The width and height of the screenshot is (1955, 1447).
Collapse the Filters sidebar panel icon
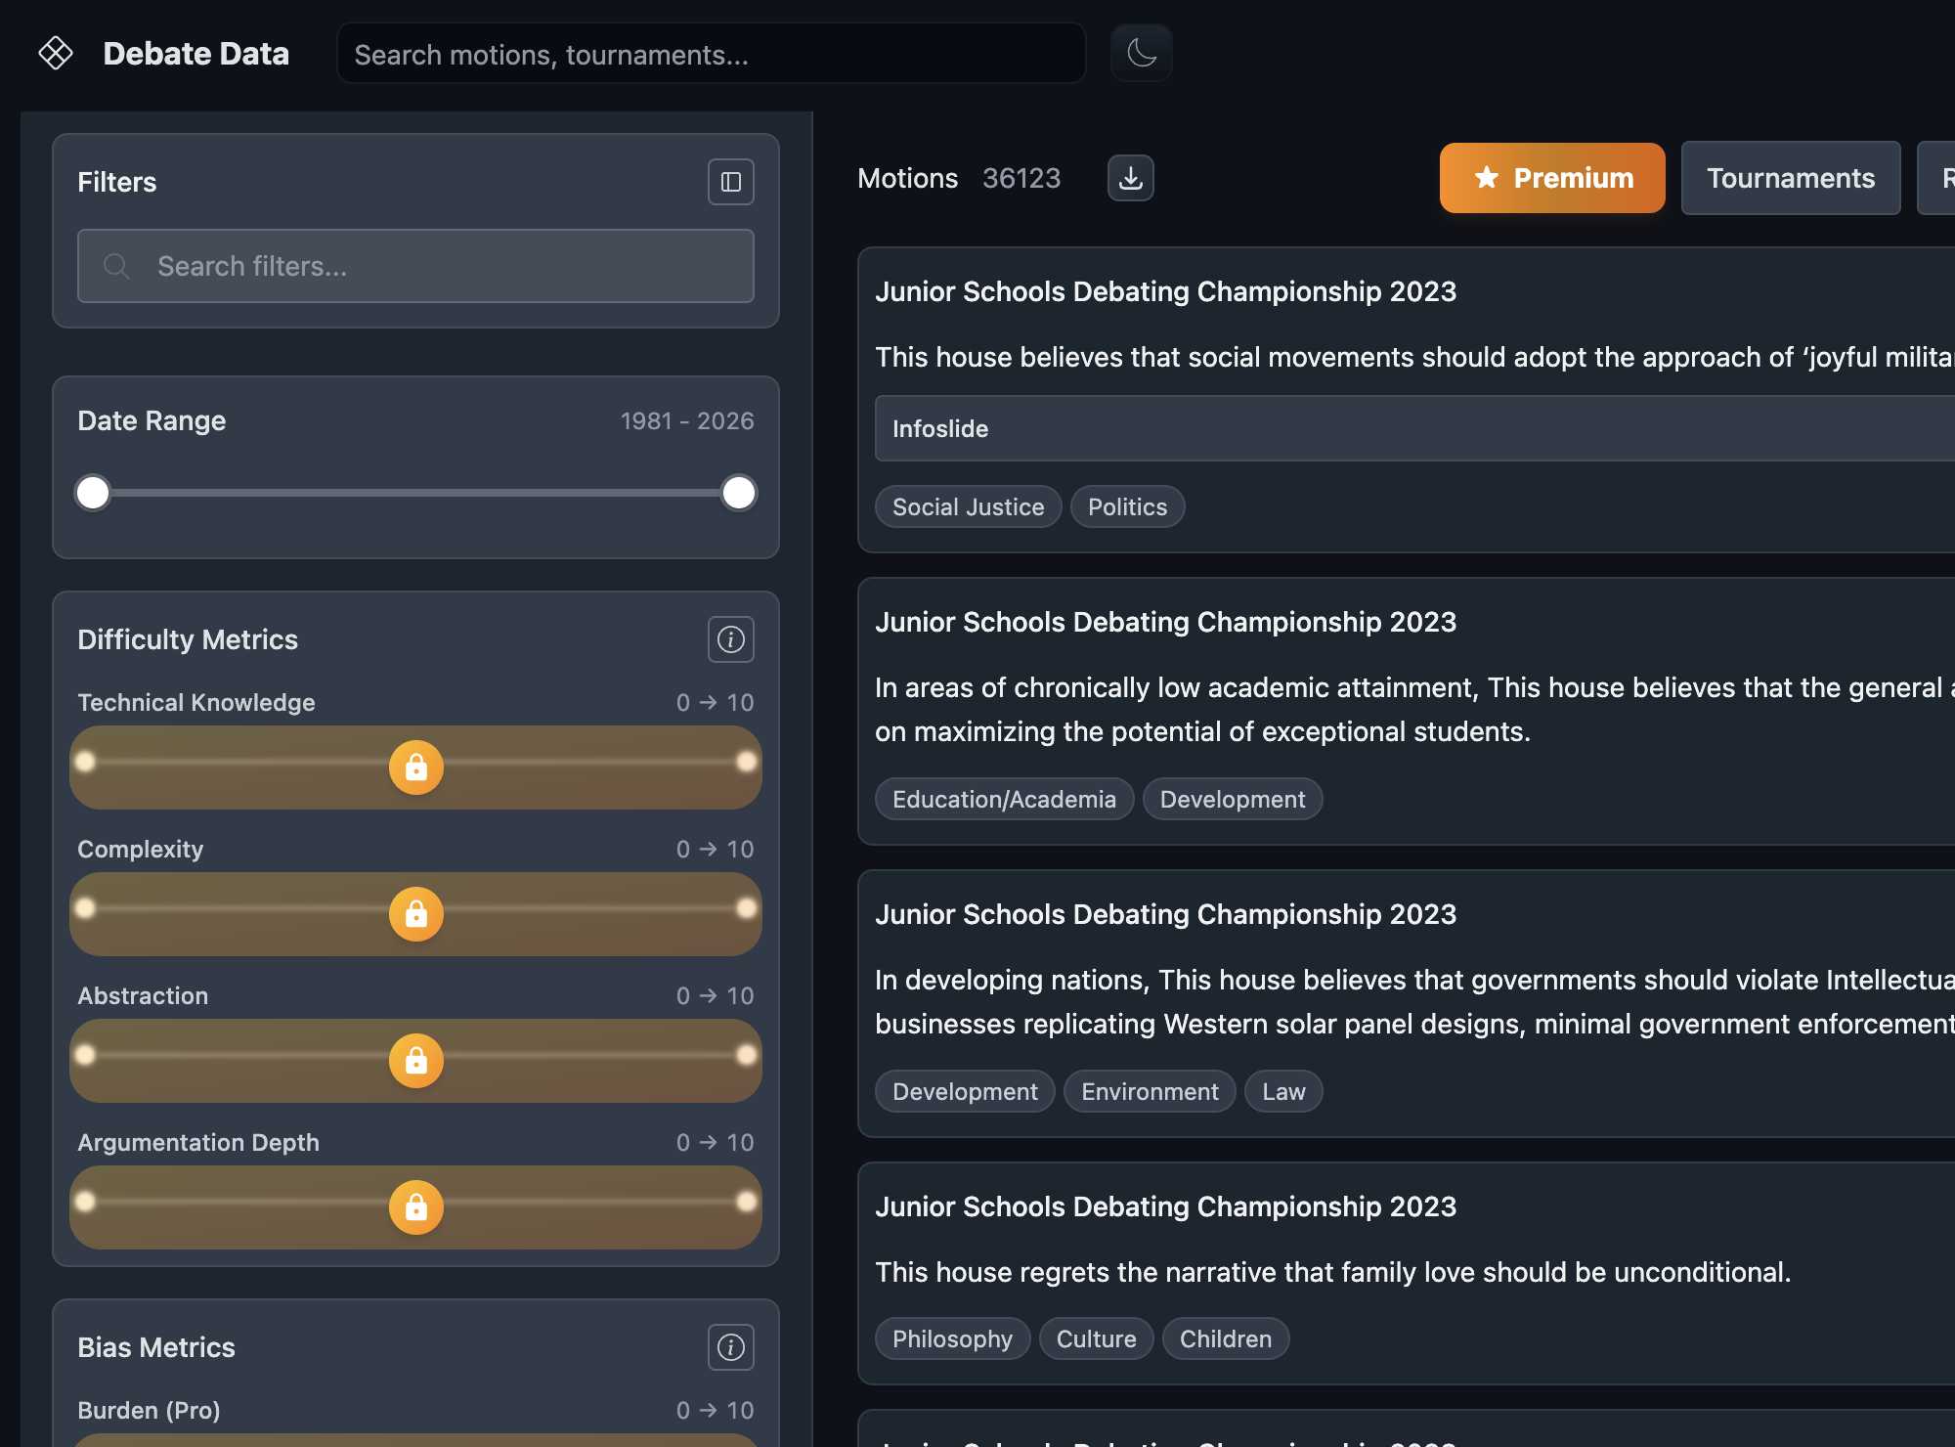(730, 182)
